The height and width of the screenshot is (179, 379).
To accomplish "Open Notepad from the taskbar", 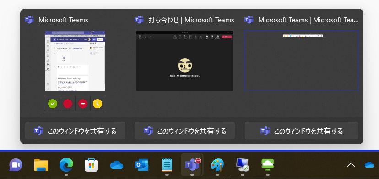I will tap(167, 165).
